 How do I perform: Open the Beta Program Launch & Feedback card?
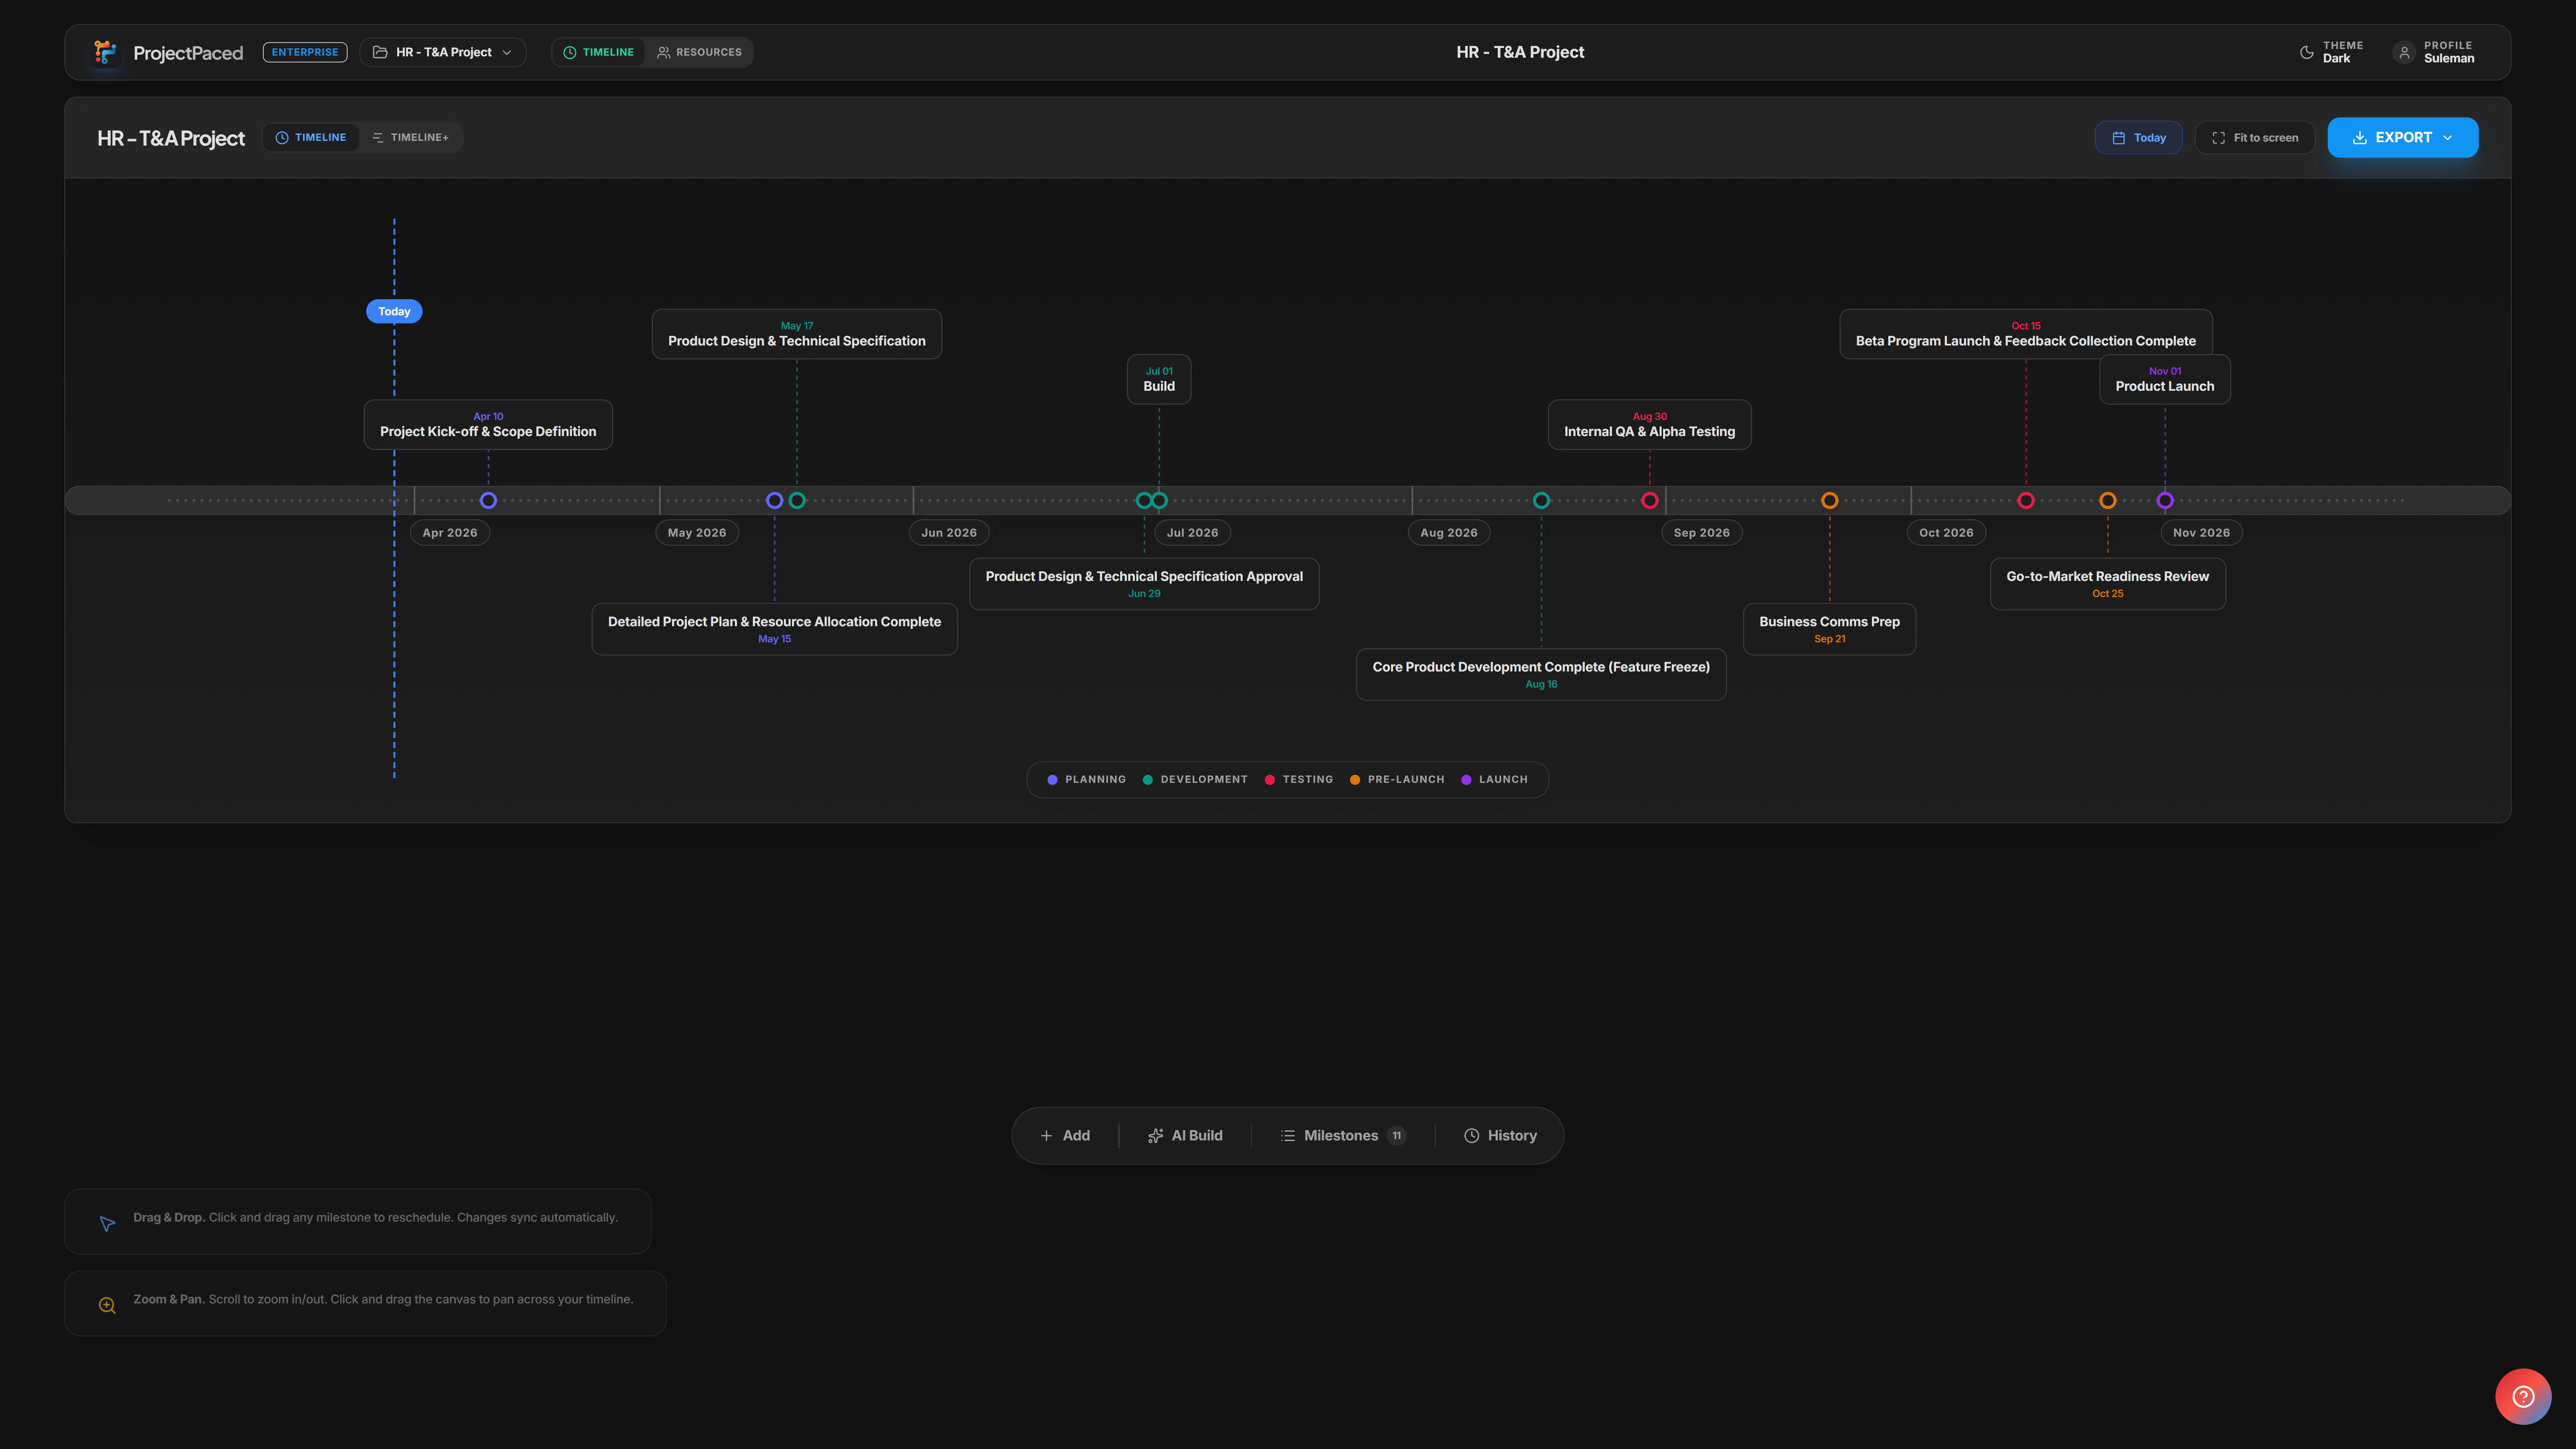(2026, 334)
